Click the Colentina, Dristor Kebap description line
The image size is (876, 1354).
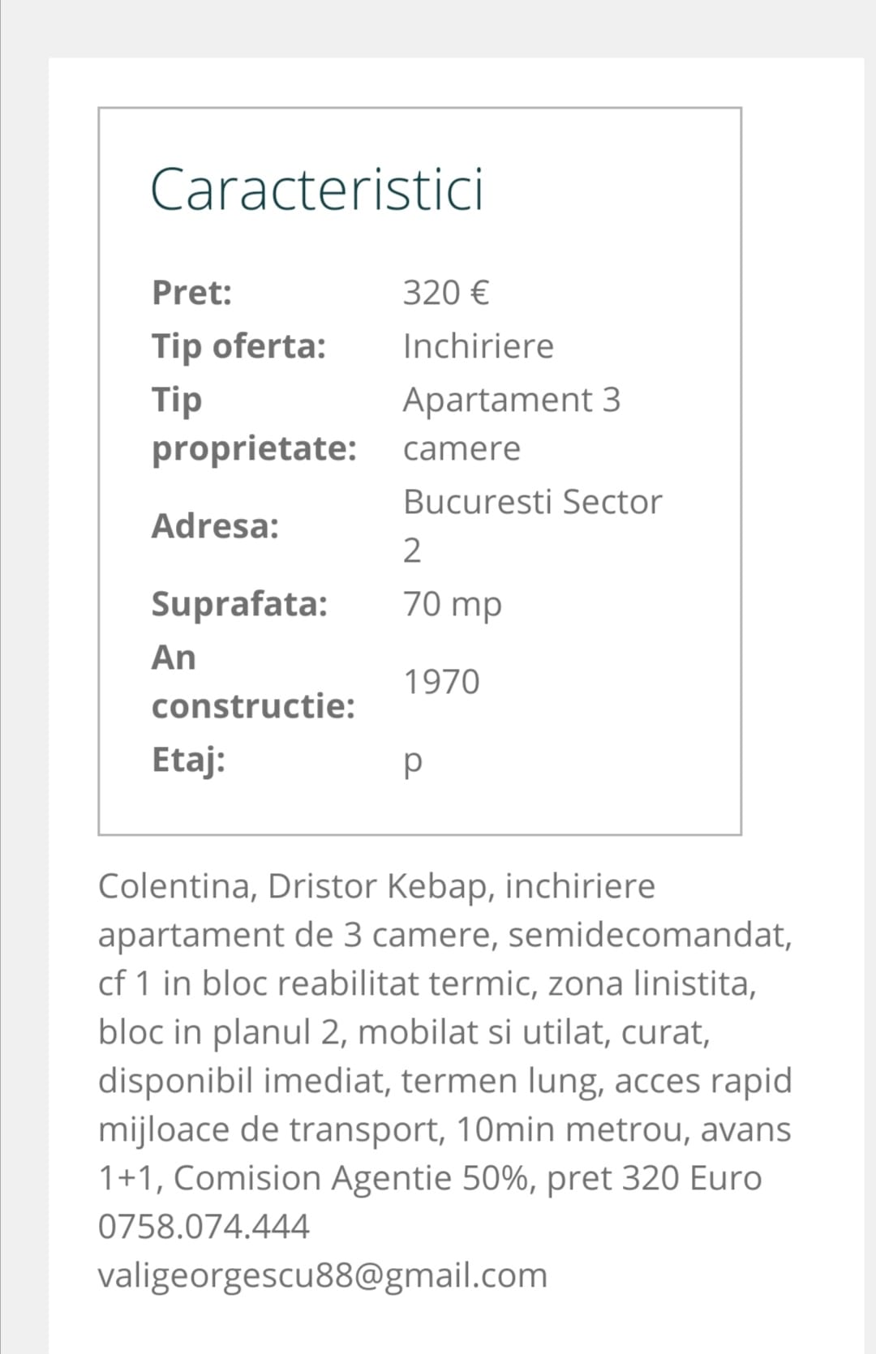coord(376,886)
